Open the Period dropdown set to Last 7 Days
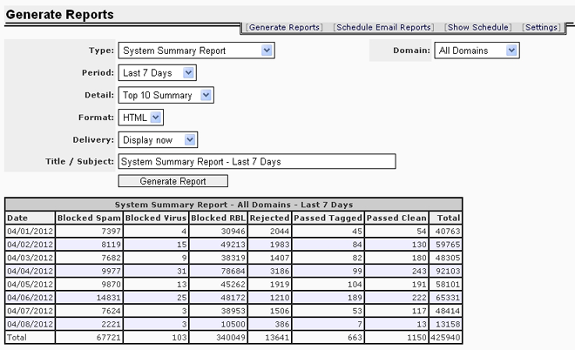 (x=158, y=72)
